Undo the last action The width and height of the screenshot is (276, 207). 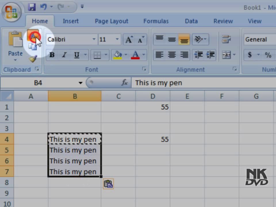tap(43, 7)
